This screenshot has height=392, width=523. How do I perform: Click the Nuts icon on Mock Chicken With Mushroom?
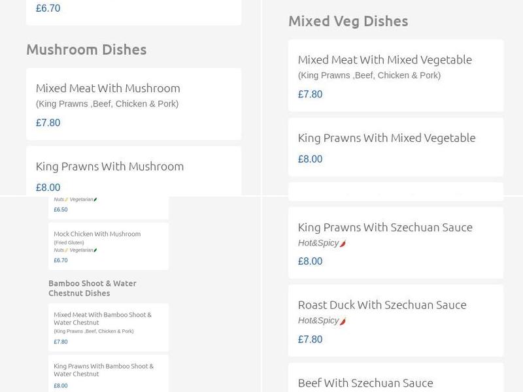click(x=65, y=250)
